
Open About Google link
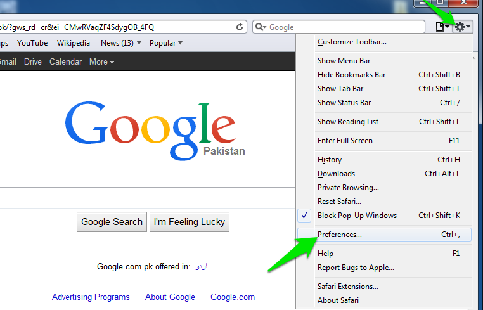[170, 297]
